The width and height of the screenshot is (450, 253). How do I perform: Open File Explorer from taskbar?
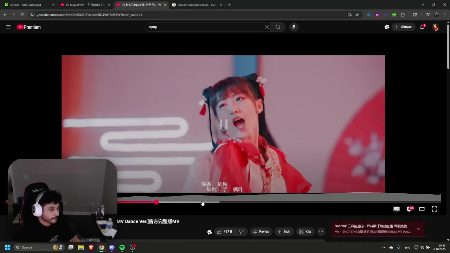(x=81, y=247)
